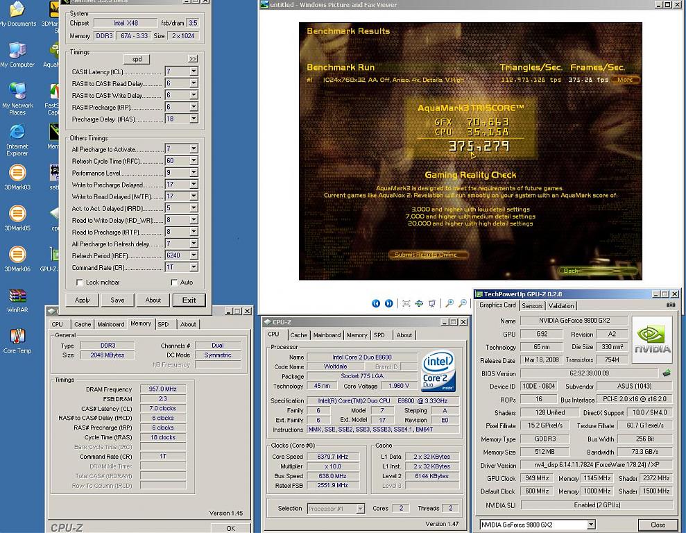This screenshot has height=533, width=686.
Task: Click the >> expand button in Memset Timings
Action: coord(193,58)
